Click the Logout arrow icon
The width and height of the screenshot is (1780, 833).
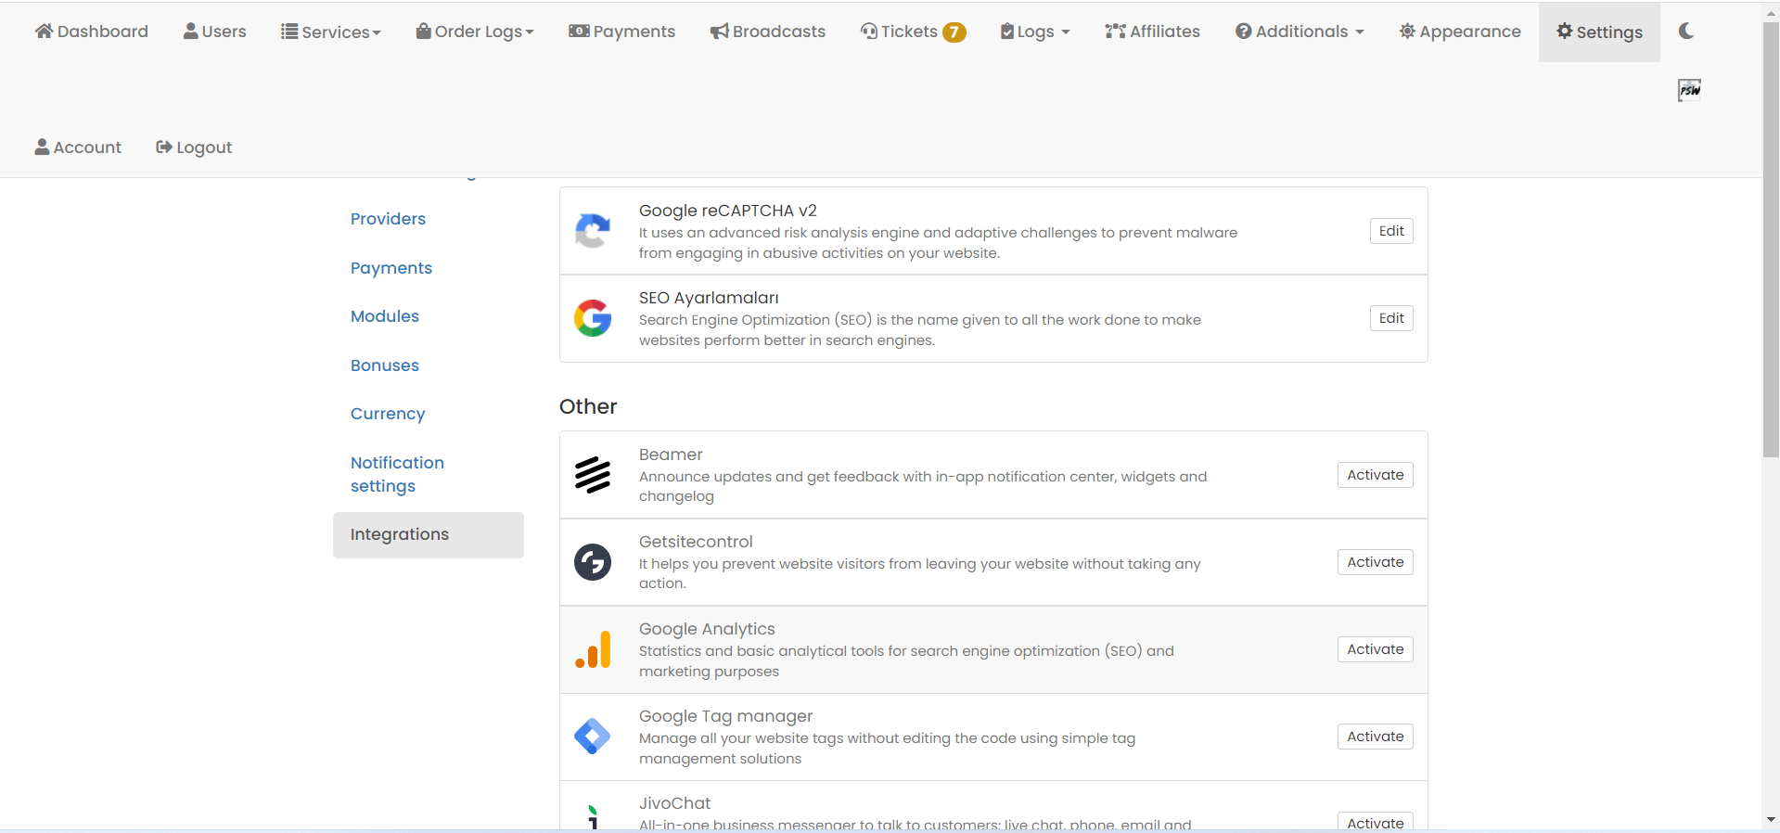[x=164, y=147]
